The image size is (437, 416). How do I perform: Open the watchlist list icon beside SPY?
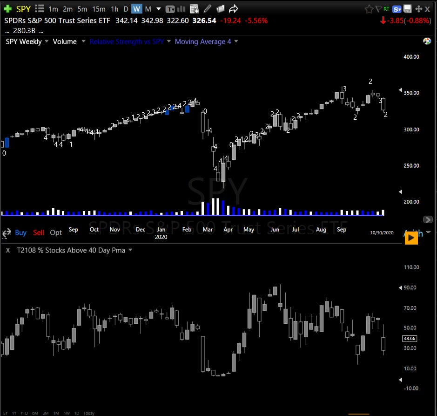tap(40, 9)
